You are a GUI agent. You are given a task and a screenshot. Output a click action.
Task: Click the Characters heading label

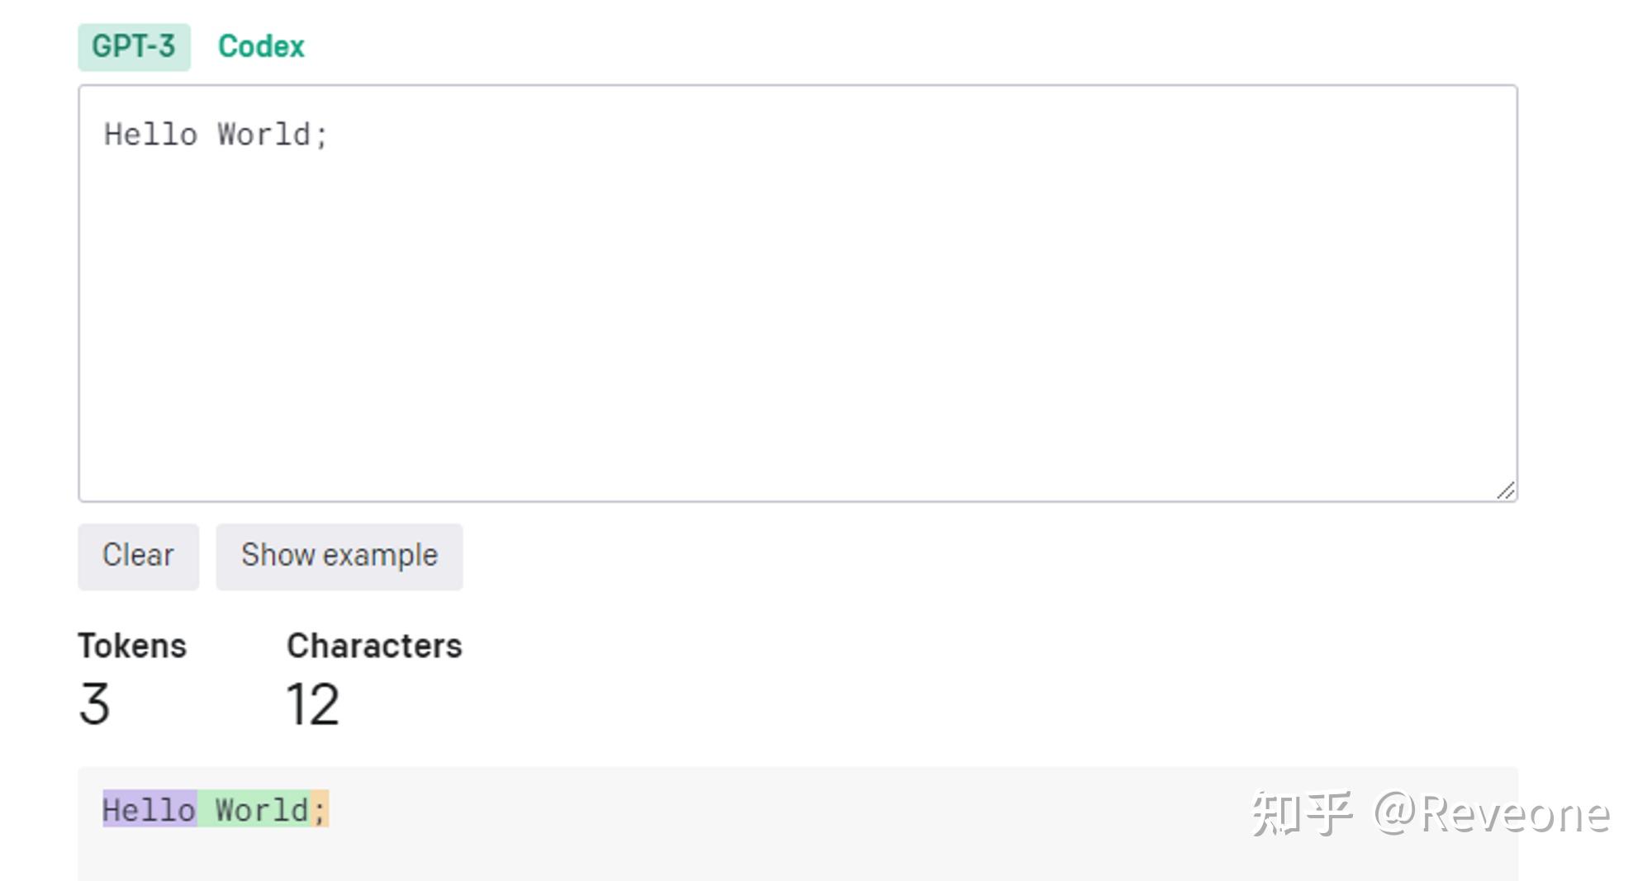coord(374,646)
